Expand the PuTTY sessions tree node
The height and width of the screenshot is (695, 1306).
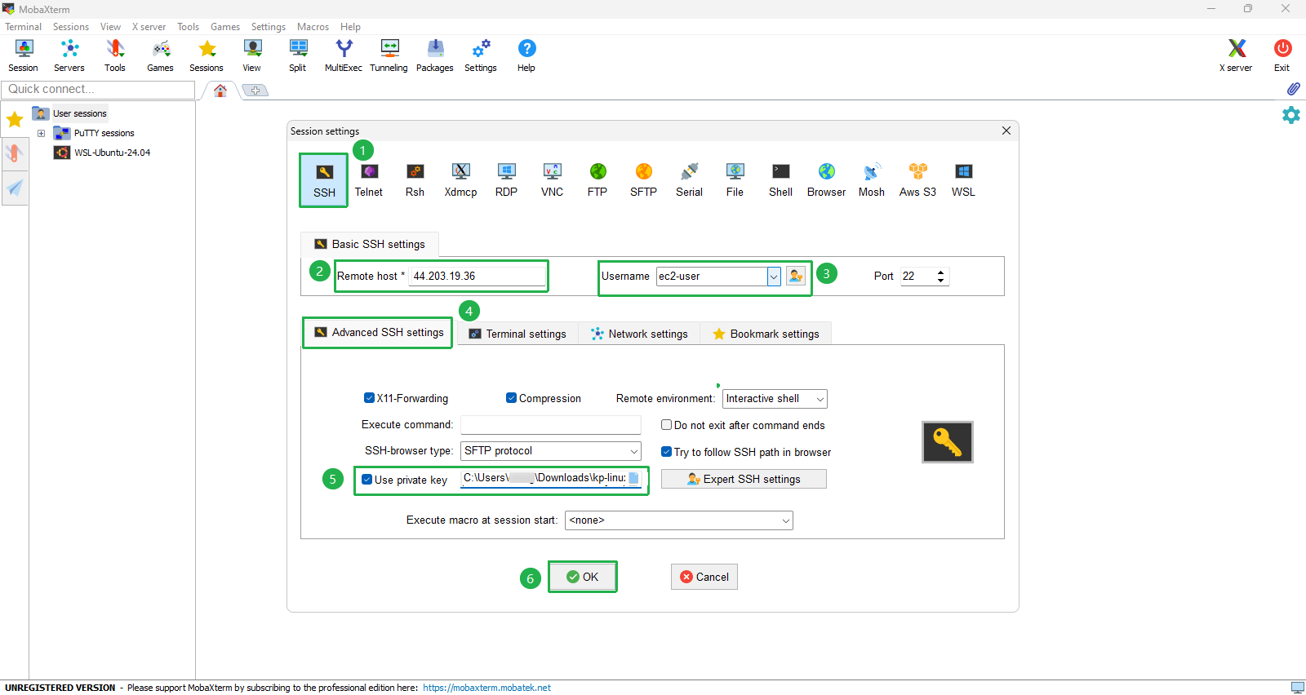point(42,133)
